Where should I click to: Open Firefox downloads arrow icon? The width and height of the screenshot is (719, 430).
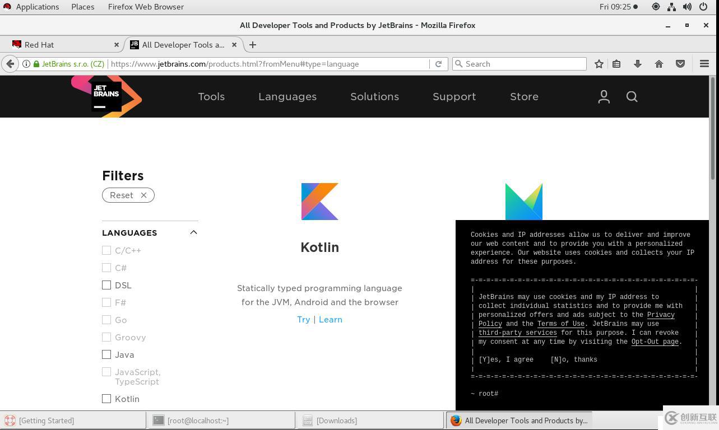point(637,64)
